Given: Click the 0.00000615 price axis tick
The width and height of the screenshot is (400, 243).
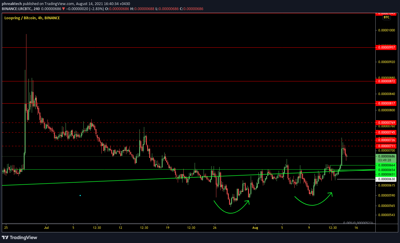Looking at the screenshot, I should click(387, 185).
